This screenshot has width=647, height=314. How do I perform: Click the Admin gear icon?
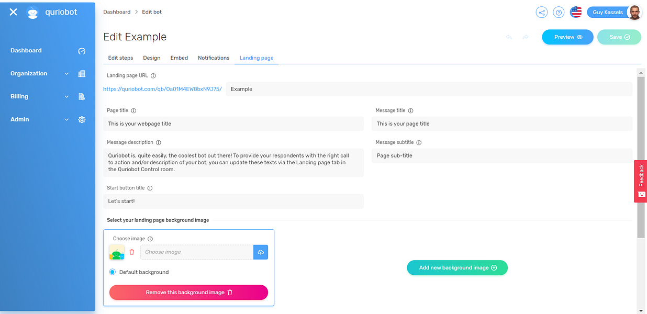pyautogui.click(x=82, y=120)
